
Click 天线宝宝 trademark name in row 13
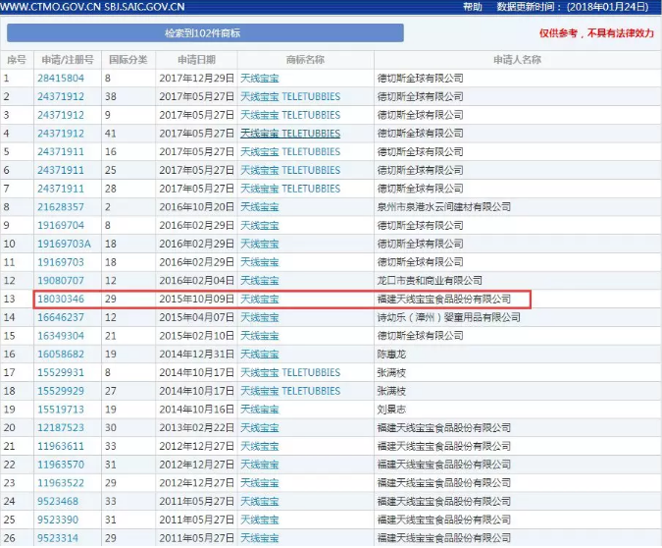pyautogui.click(x=260, y=299)
